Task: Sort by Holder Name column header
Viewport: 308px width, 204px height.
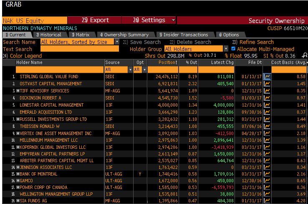Action: pos(60,63)
